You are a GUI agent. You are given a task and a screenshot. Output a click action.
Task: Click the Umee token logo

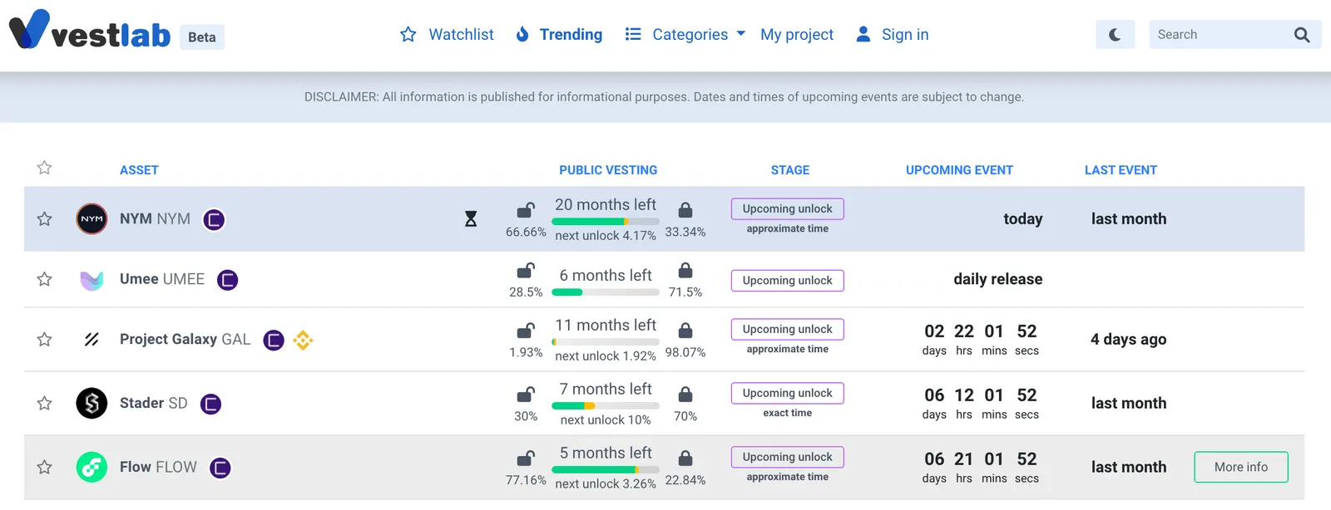point(92,280)
